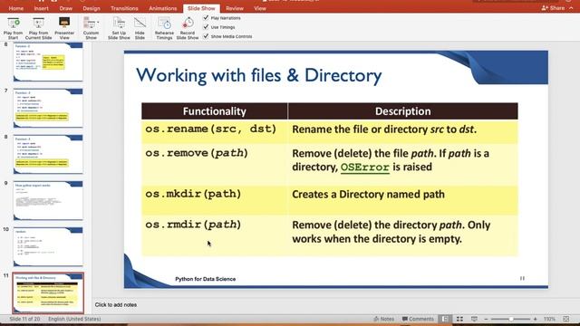Toggle Show Media Controls checkbox
The height and width of the screenshot is (326, 580).
click(x=206, y=36)
